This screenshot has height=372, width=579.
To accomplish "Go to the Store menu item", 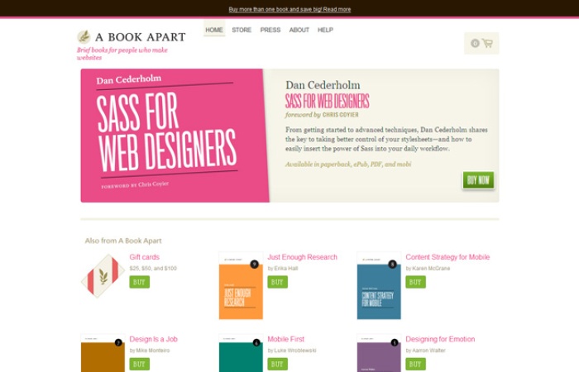I will (x=242, y=30).
